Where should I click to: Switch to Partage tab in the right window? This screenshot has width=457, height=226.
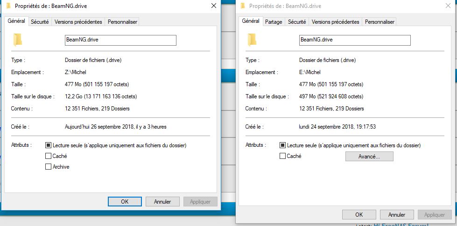274,22
